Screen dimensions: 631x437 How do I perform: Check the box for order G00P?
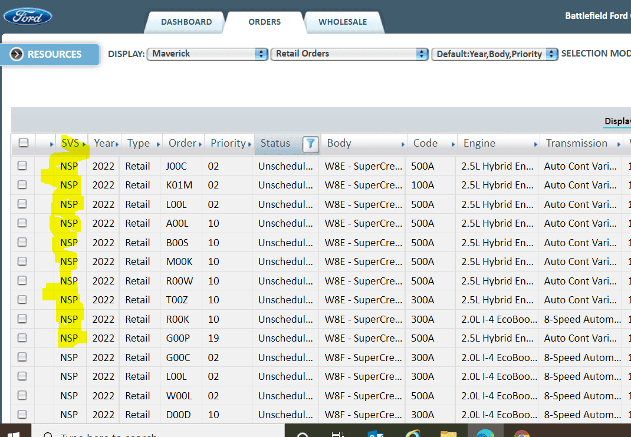22,337
